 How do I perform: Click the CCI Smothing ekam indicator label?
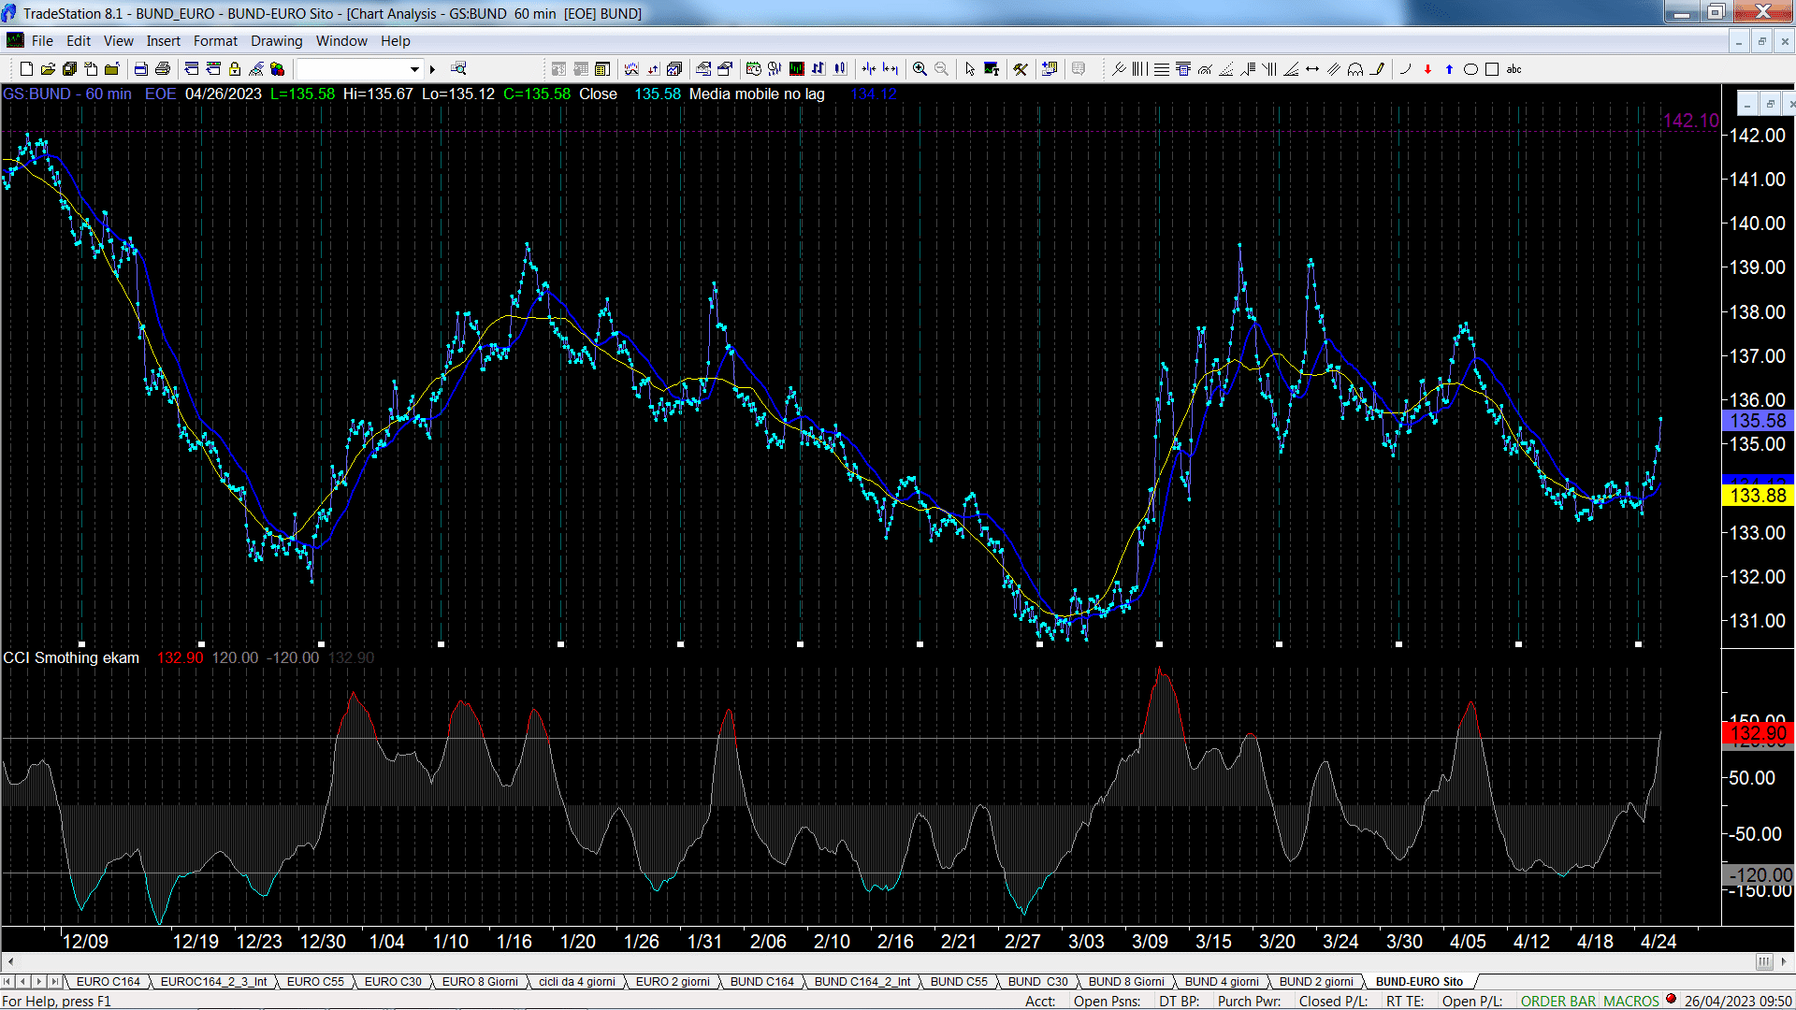click(71, 657)
